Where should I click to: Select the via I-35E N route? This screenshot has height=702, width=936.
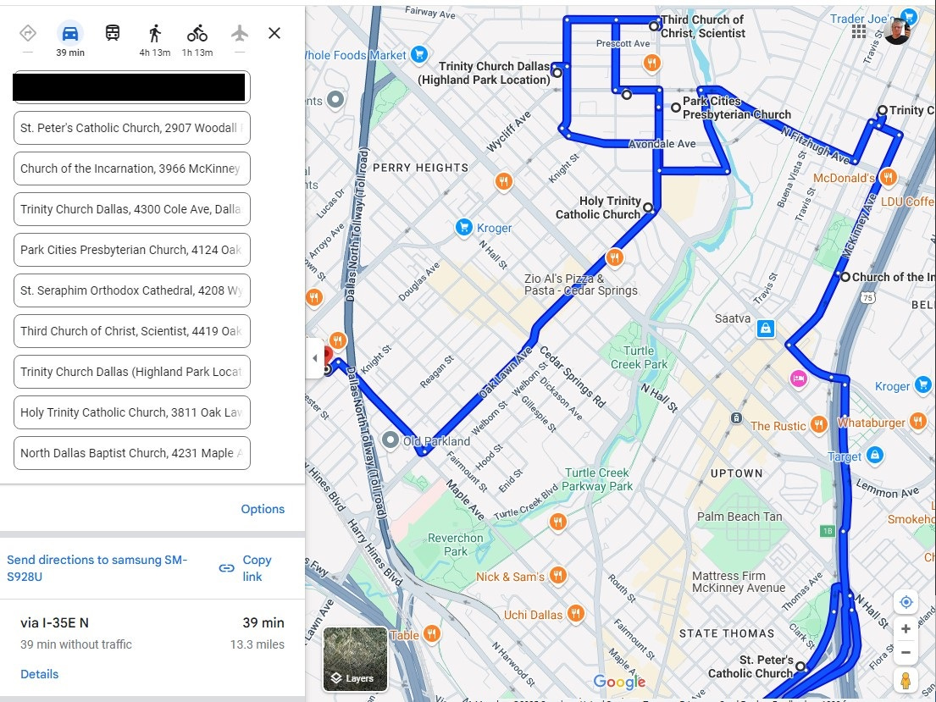152,648
